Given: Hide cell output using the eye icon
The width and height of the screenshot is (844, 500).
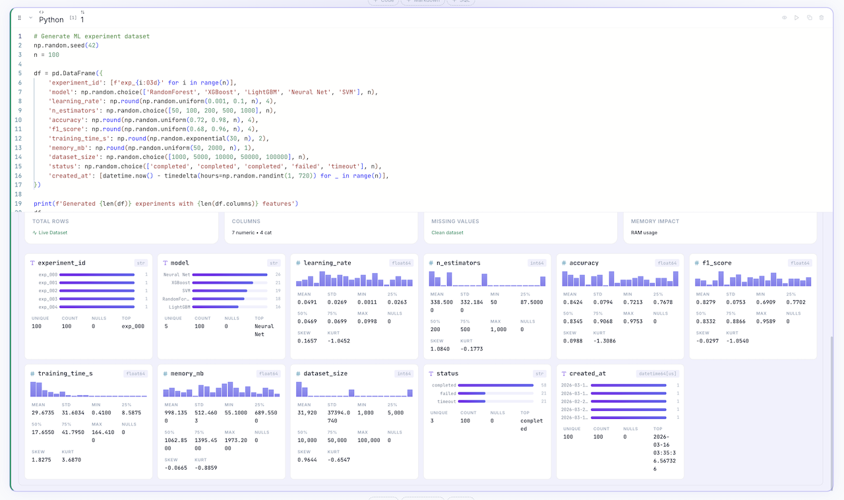Looking at the screenshot, I should pyautogui.click(x=785, y=18).
